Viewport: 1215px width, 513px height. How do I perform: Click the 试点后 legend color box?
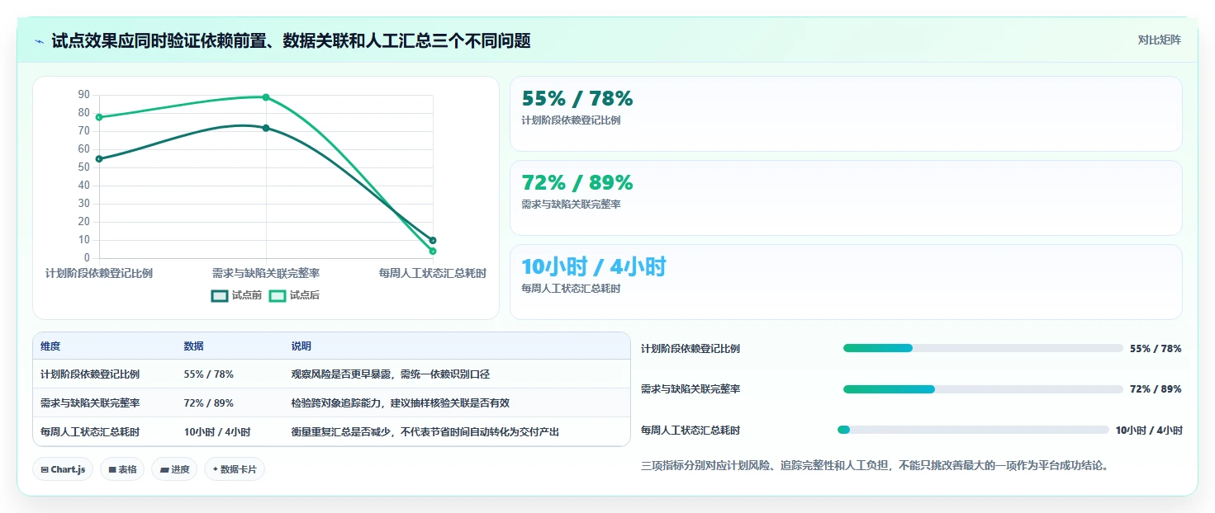click(278, 295)
